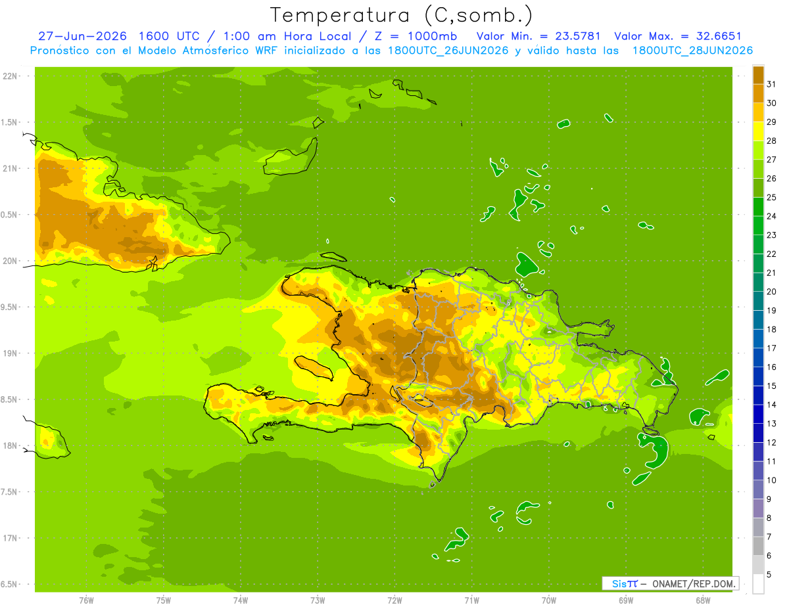
Task: Click the "74W" longitude axis label
Action: click(240, 600)
